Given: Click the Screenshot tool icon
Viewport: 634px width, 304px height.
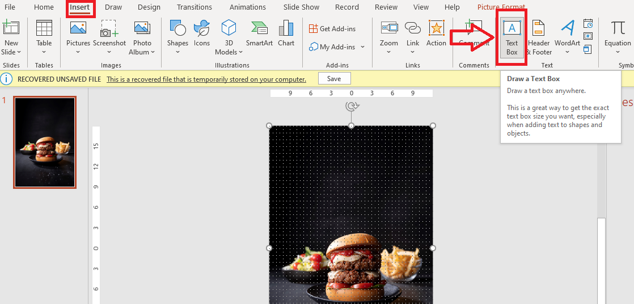Looking at the screenshot, I should (x=109, y=28).
